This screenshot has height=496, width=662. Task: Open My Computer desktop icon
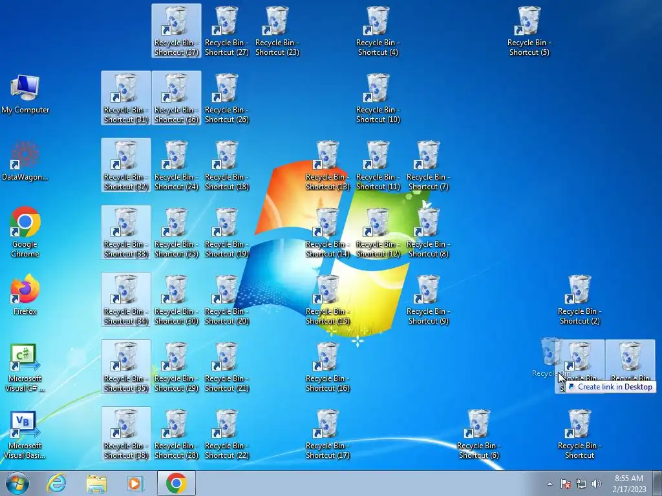(25, 94)
